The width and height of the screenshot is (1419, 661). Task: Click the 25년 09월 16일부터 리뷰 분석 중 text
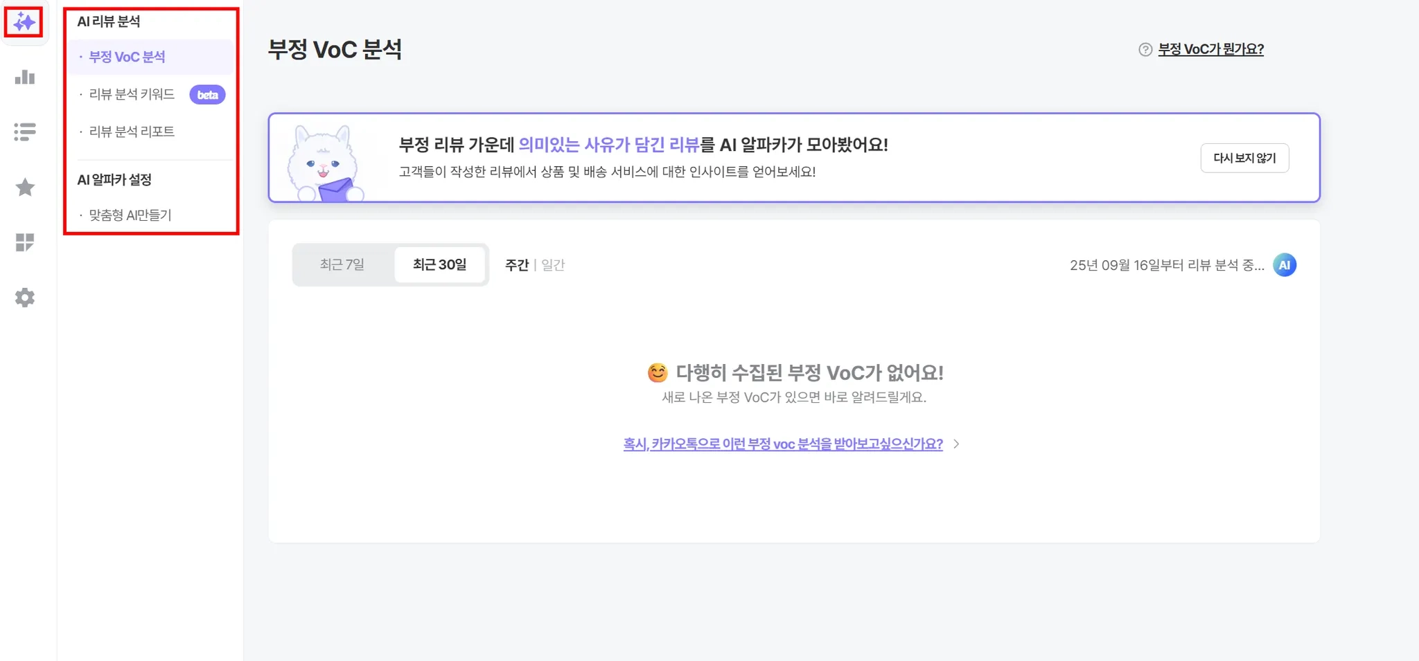[x=1167, y=265]
